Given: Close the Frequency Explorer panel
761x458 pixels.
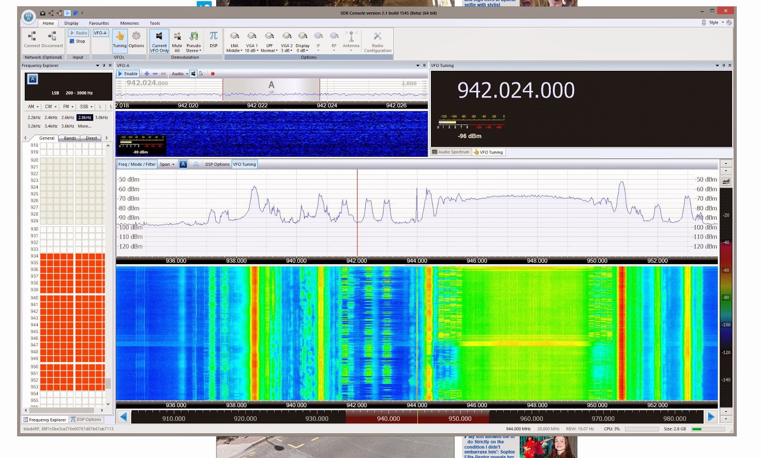Looking at the screenshot, I should tap(110, 66).
